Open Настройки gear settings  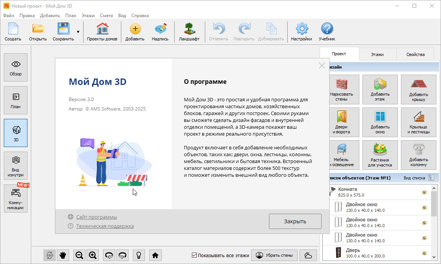tap(301, 32)
